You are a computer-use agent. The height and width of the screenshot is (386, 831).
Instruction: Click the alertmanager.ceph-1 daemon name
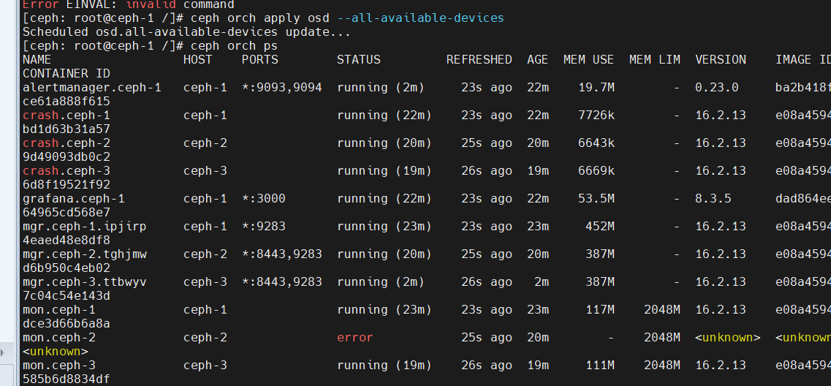92,87
